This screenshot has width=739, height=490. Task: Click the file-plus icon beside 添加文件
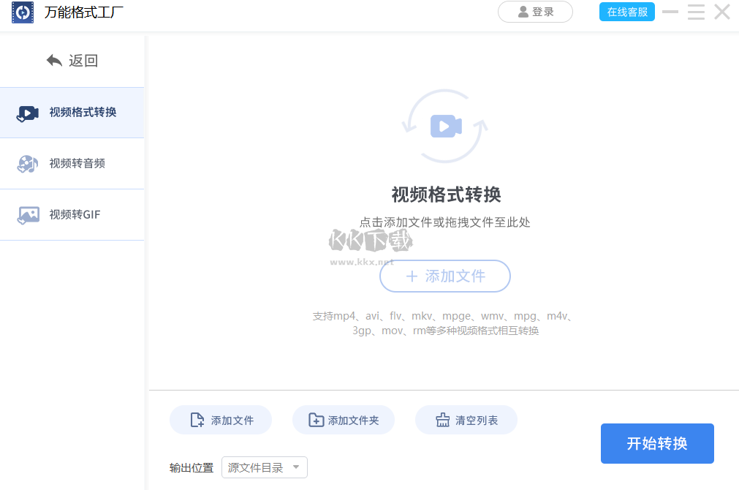(195, 419)
